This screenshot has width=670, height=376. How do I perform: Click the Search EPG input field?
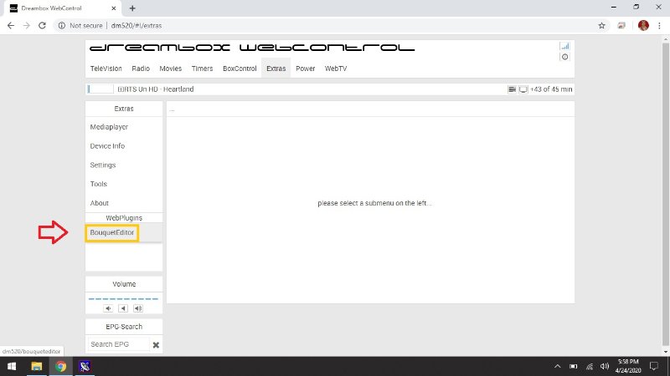point(118,344)
